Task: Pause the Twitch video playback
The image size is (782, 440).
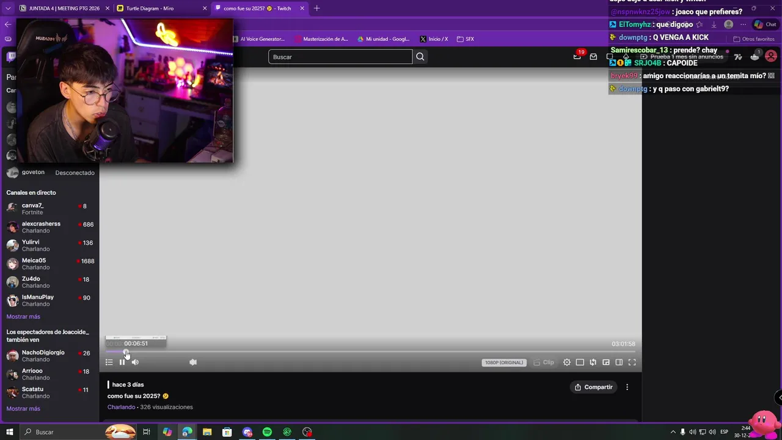Action: coord(122,362)
